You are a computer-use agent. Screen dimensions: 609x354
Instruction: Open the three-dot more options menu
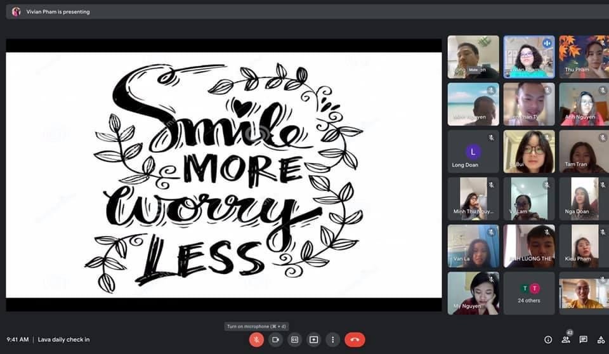[x=332, y=339]
